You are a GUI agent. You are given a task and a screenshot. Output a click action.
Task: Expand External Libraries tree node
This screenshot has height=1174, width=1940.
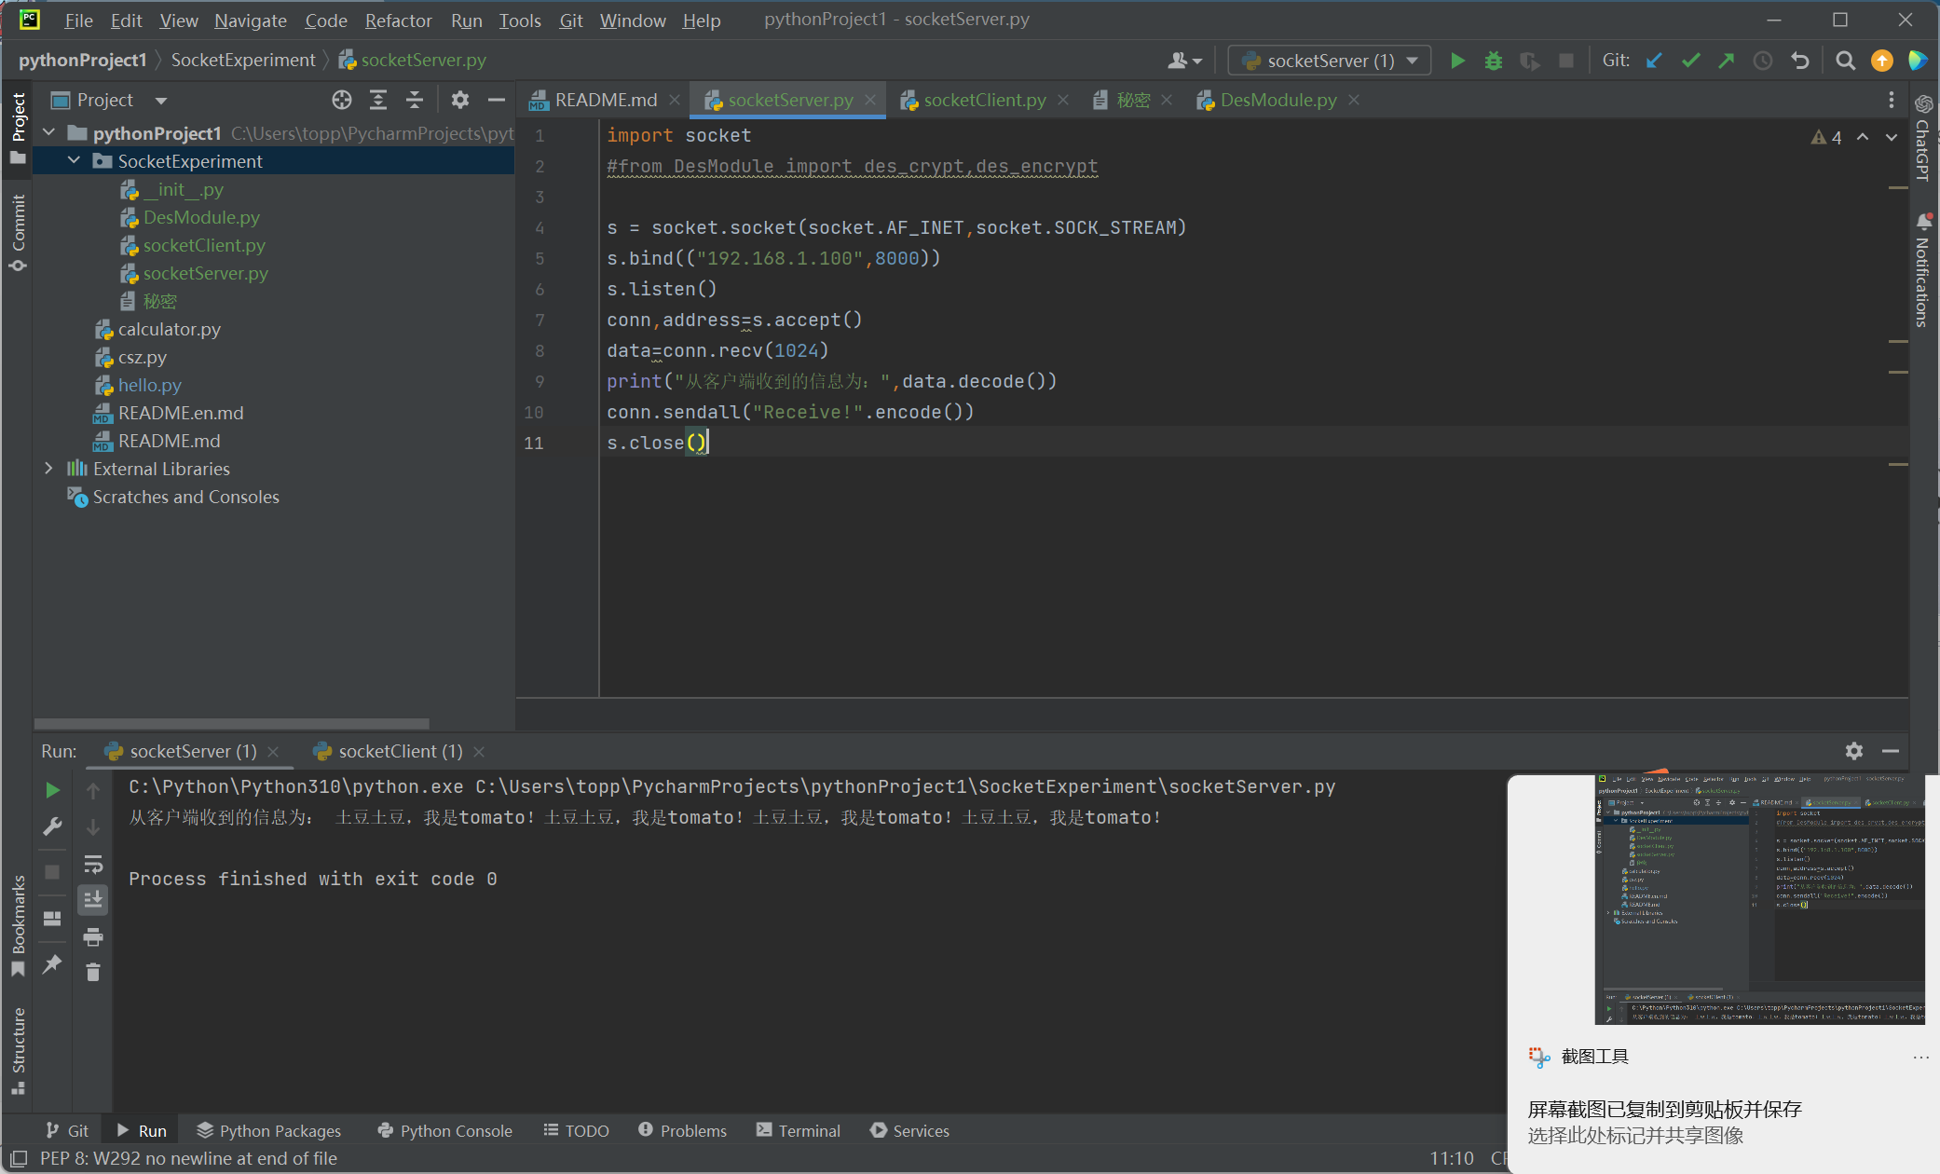pos(48,469)
